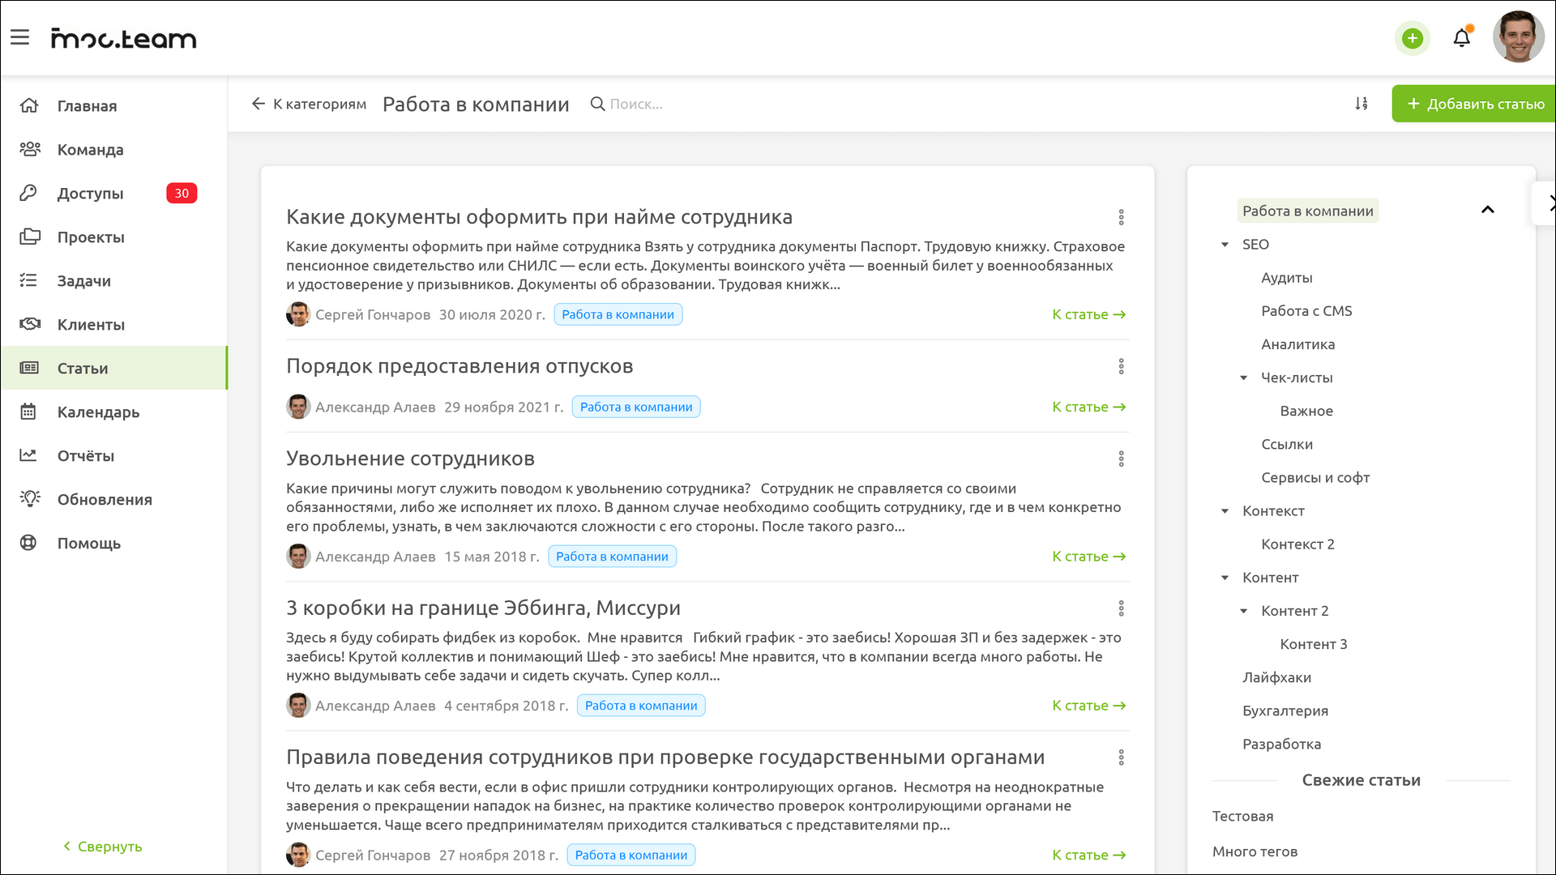
Task: Click Александр Алаев avatar on отпусков article
Action: [298, 407]
